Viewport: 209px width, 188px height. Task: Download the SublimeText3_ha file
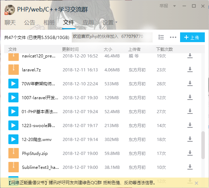click(x=190, y=167)
